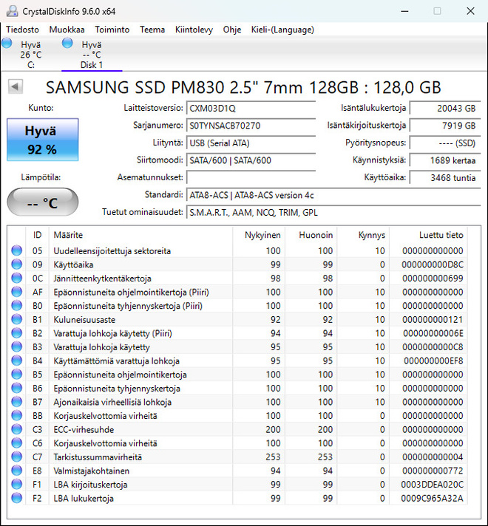Image resolution: width=488 pixels, height=526 pixels.
Task: Click the Määrite column header
Action: tap(140, 235)
